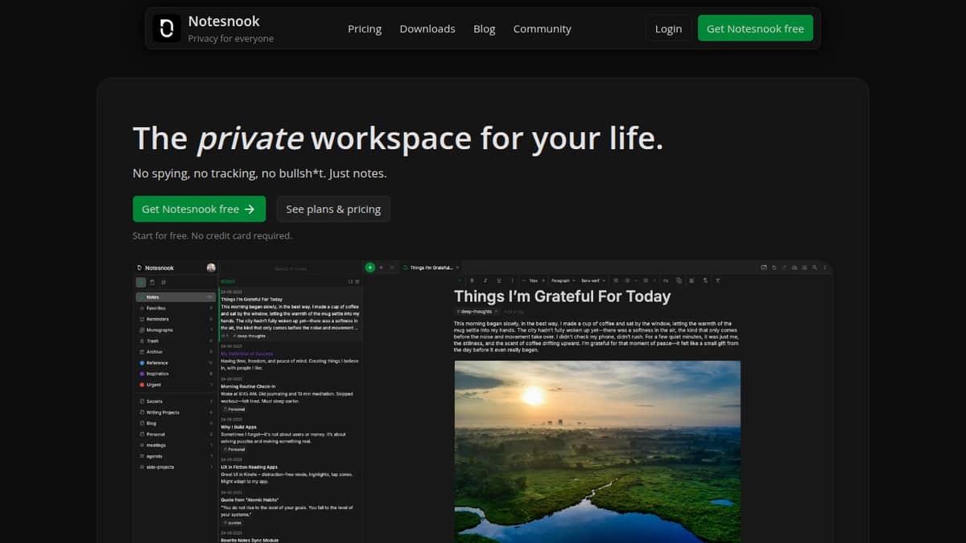Open Monographs in the sidebar
966x543 pixels.
coord(175,330)
